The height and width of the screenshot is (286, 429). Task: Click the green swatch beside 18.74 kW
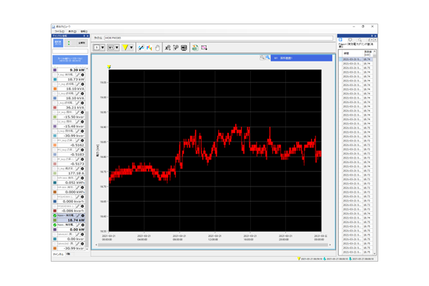coord(55,220)
